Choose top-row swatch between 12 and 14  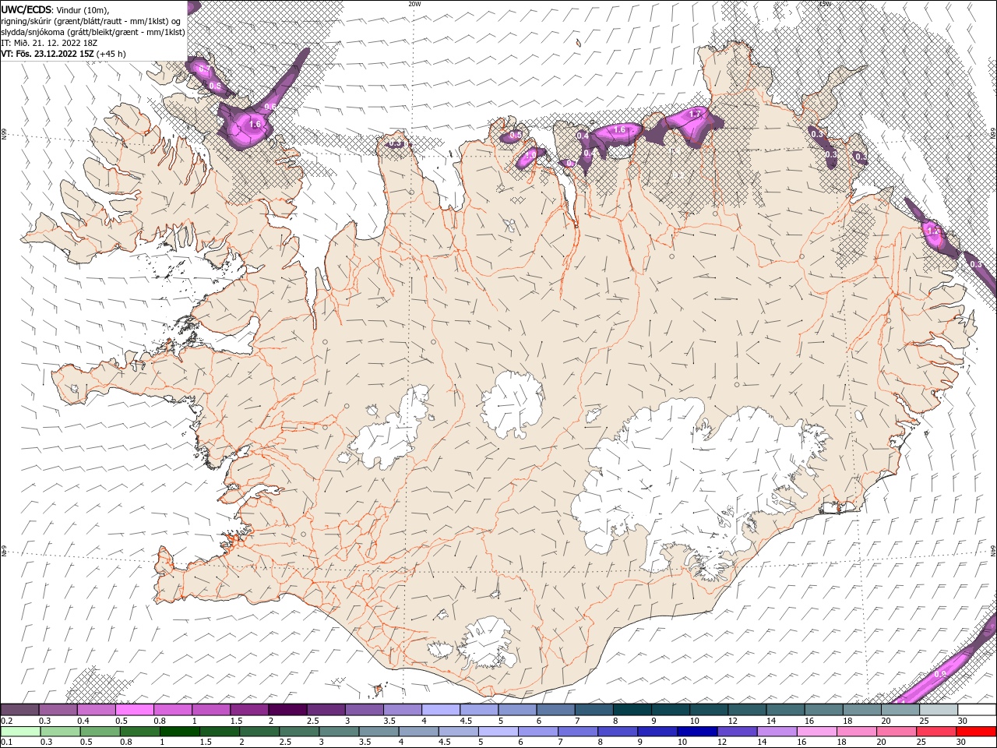pyautogui.click(x=748, y=710)
